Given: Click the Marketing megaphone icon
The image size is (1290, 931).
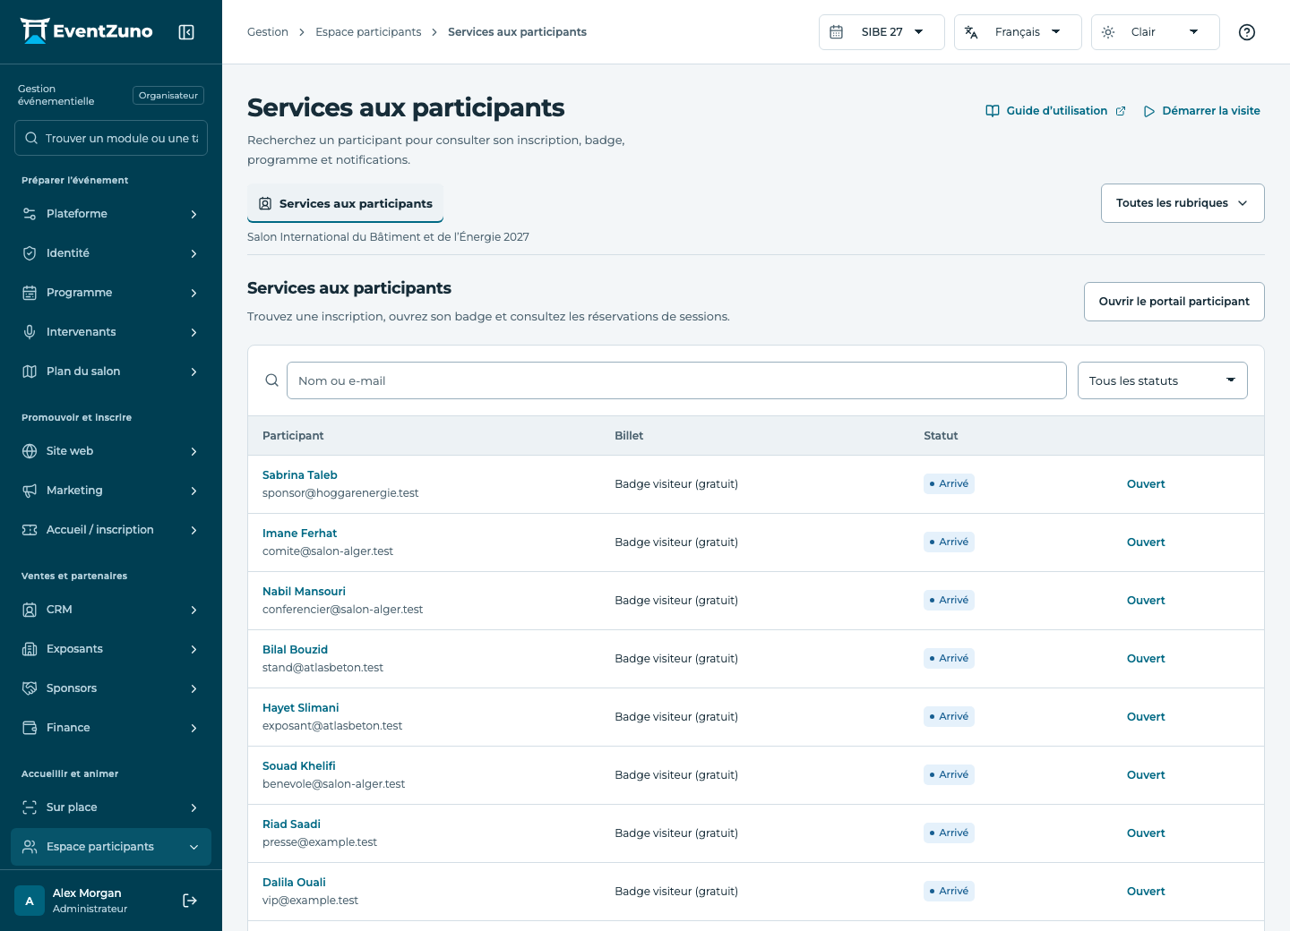Looking at the screenshot, I should (30, 491).
